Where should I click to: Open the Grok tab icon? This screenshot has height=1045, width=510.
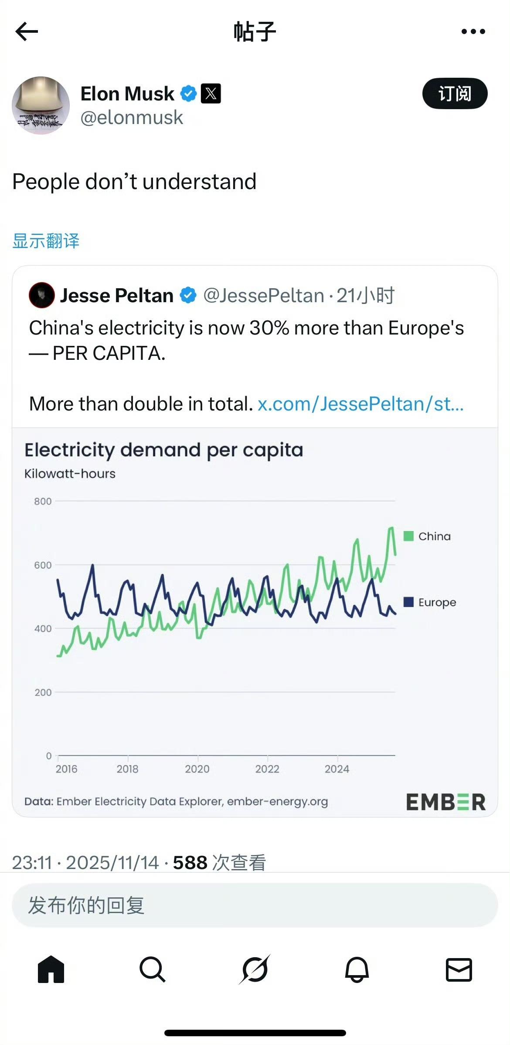pos(255,969)
